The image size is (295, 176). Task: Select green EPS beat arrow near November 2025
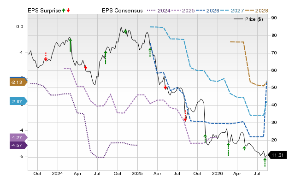click(205, 139)
